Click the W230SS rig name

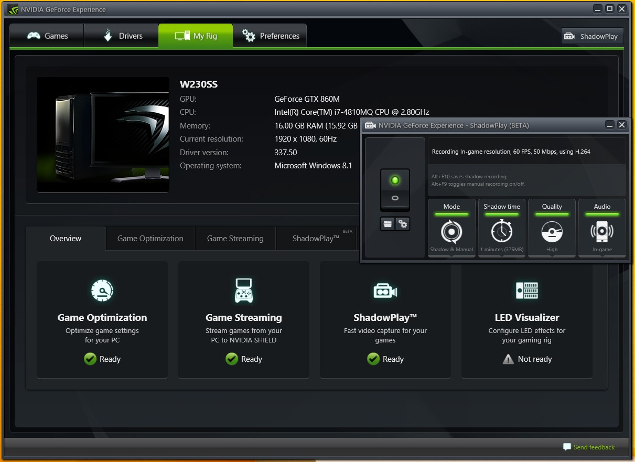pos(199,84)
